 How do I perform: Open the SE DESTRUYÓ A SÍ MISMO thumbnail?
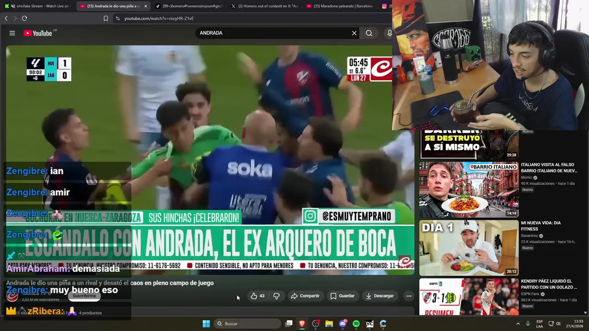coord(469,145)
